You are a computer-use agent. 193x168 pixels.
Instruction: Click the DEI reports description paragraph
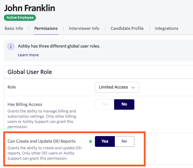44,153
